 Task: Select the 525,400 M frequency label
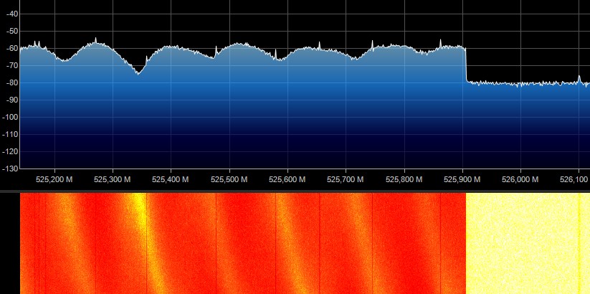[170, 179]
